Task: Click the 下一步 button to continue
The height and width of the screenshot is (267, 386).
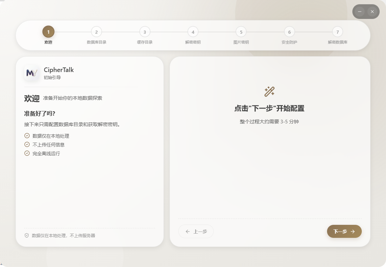Action: pos(344,232)
